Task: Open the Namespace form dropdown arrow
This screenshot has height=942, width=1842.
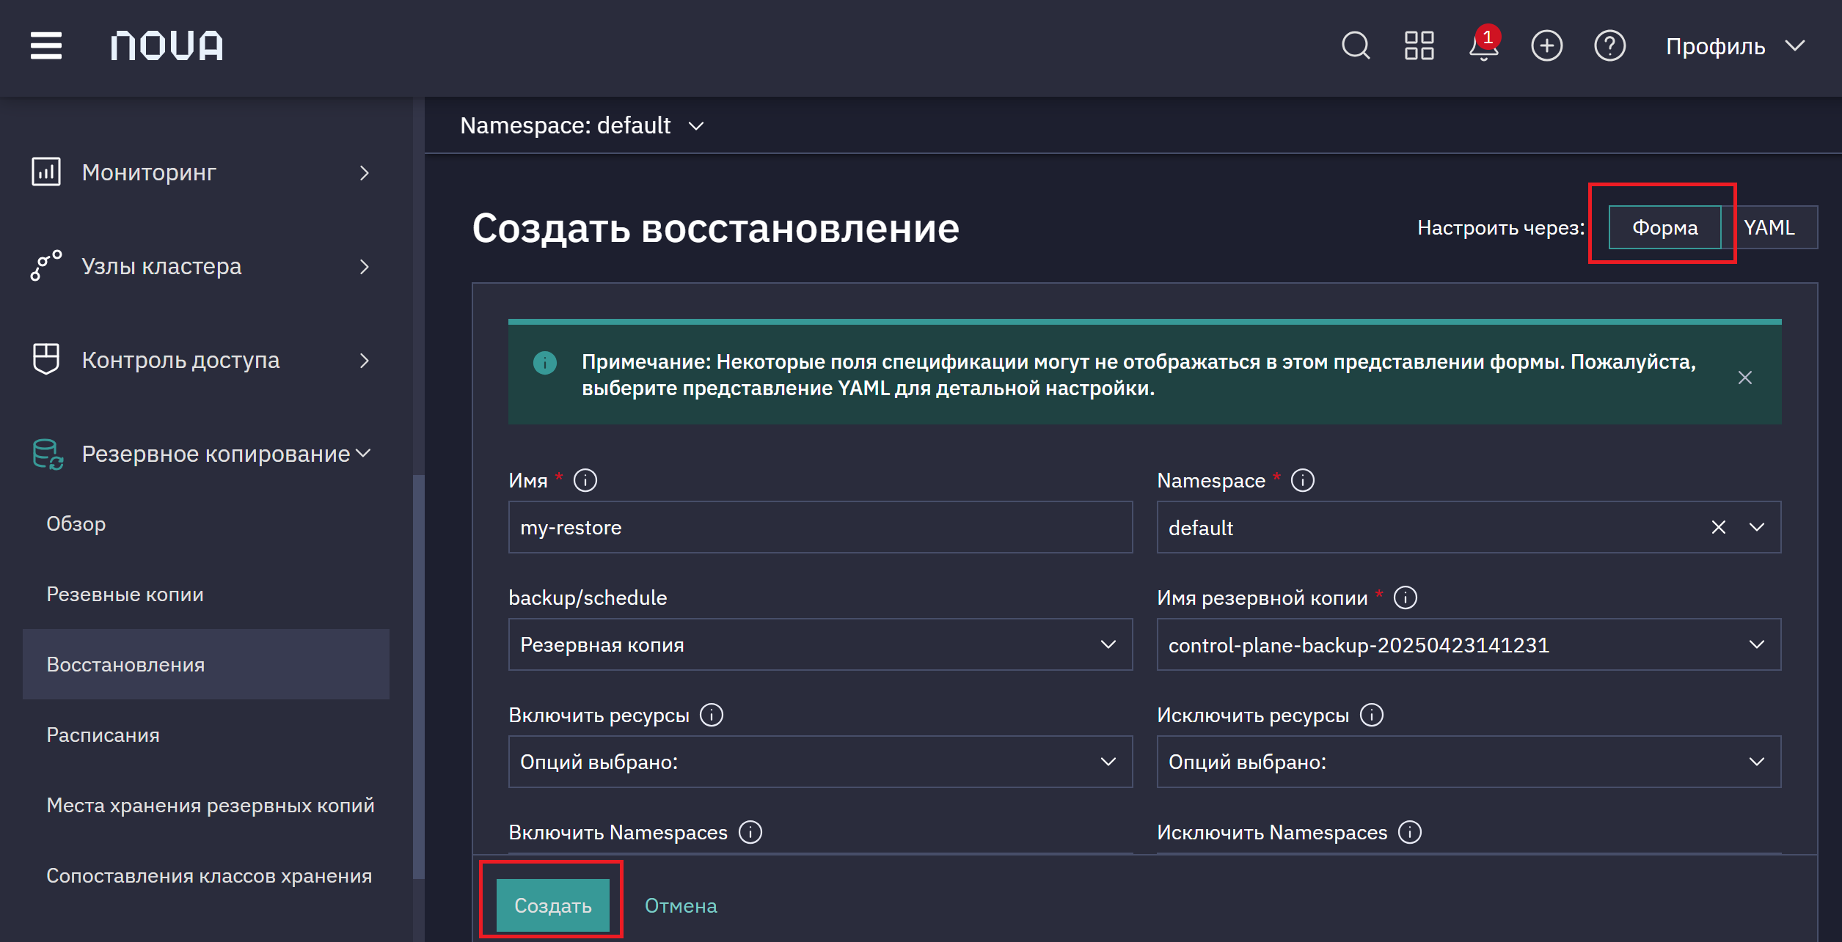Action: (x=1757, y=527)
